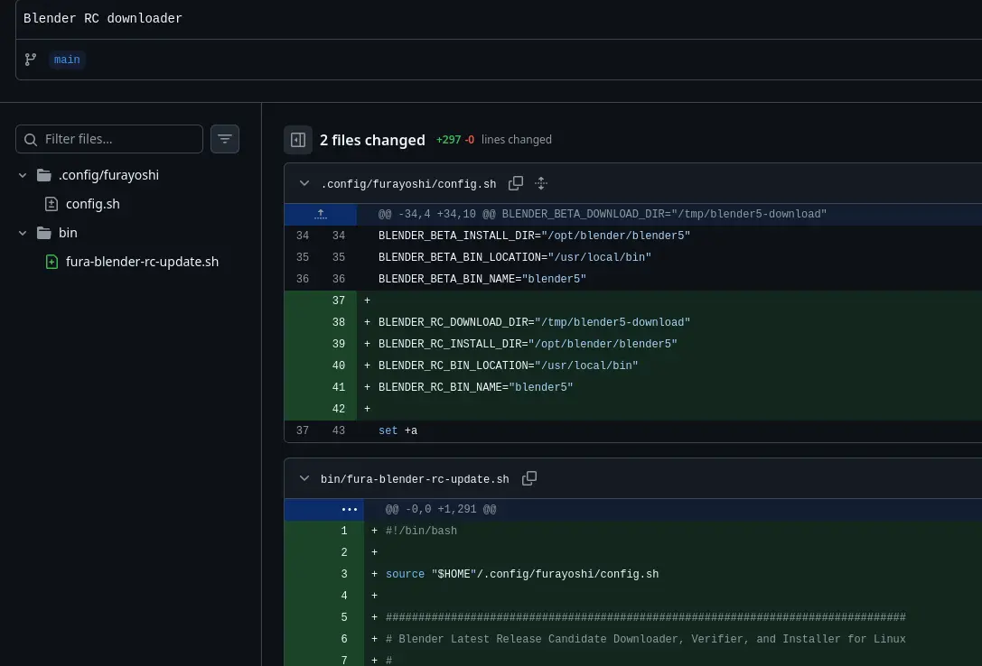The image size is (982, 666).
Task: Click the file tree toggle icon
Action: click(x=298, y=140)
